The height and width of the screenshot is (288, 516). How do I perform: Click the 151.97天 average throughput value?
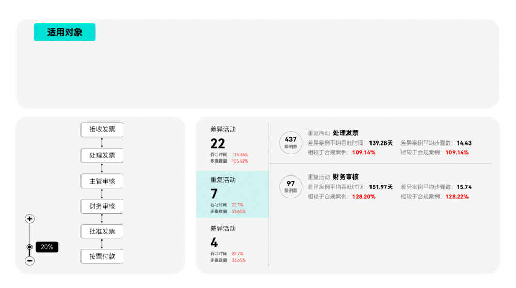pyautogui.click(x=381, y=187)
